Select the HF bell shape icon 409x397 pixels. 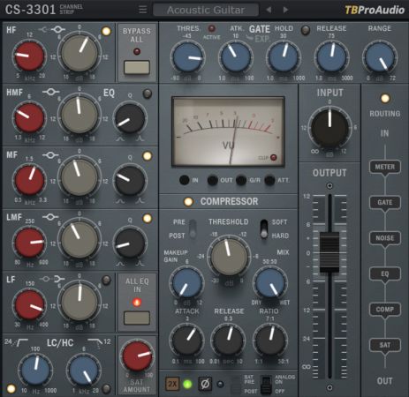58,29
